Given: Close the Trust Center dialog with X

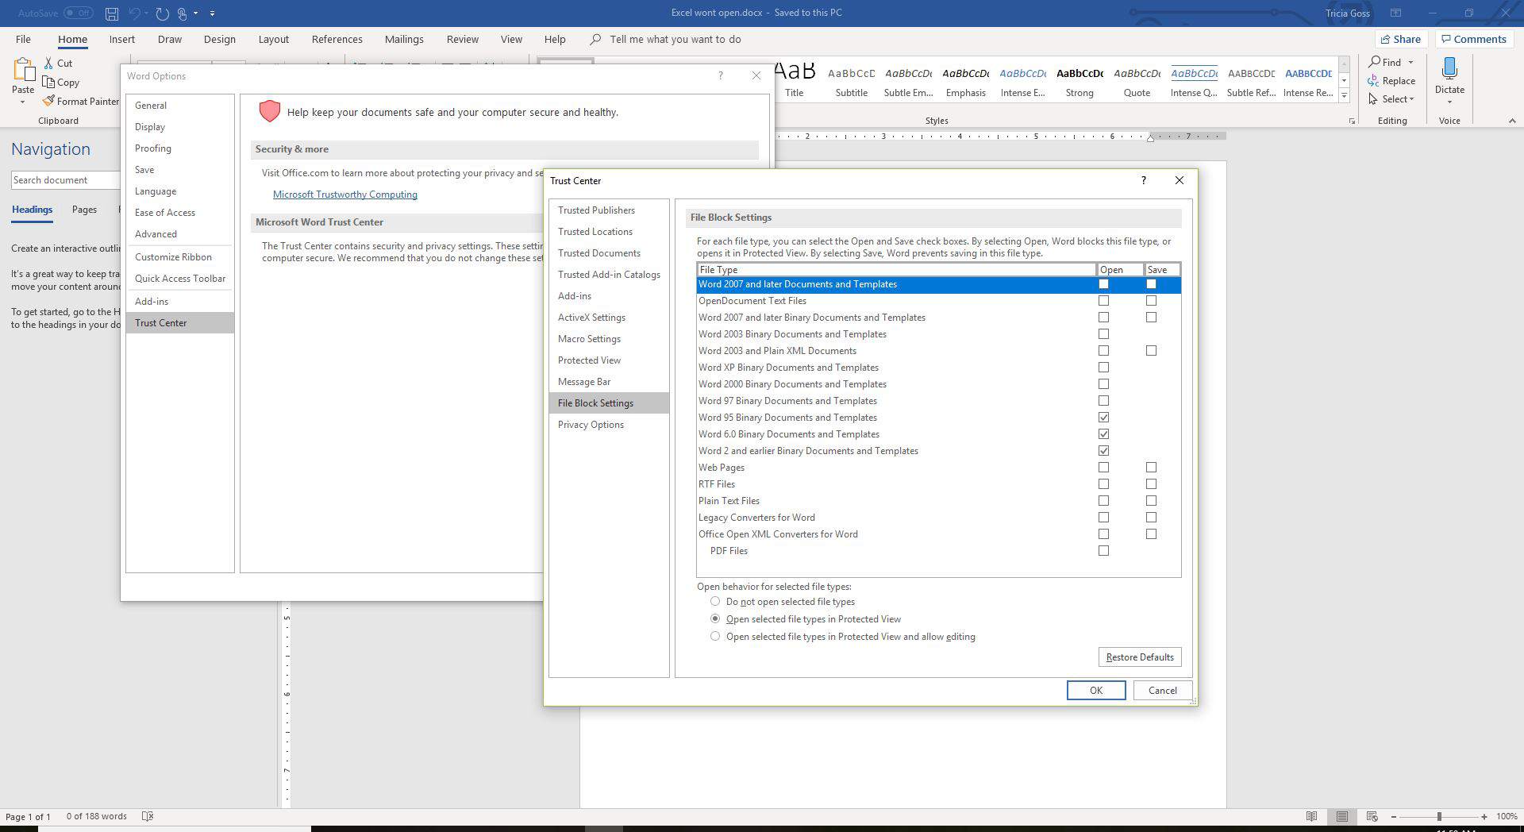Looking at the screenshot, I should pyautogui.click(x=1179, y=180).
